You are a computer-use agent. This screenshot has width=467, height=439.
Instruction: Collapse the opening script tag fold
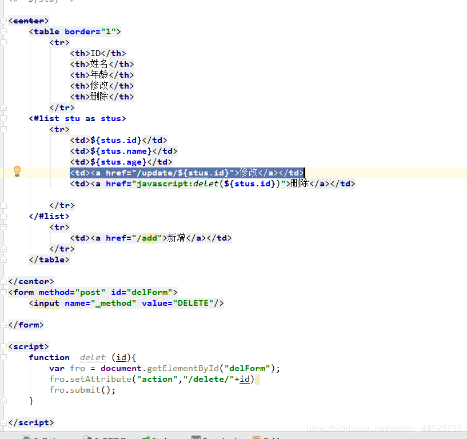[3, 346]
